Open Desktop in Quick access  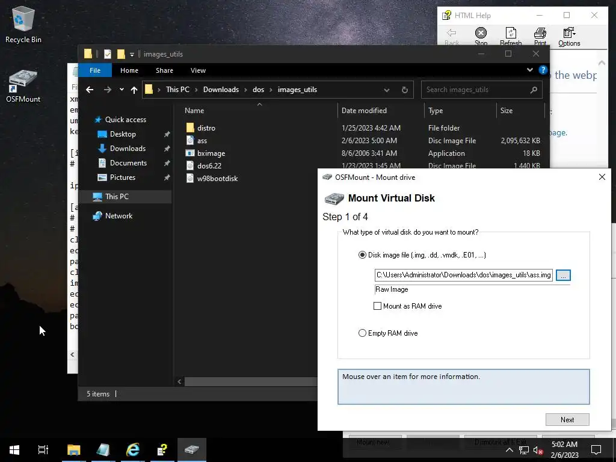tap(123, 134)
